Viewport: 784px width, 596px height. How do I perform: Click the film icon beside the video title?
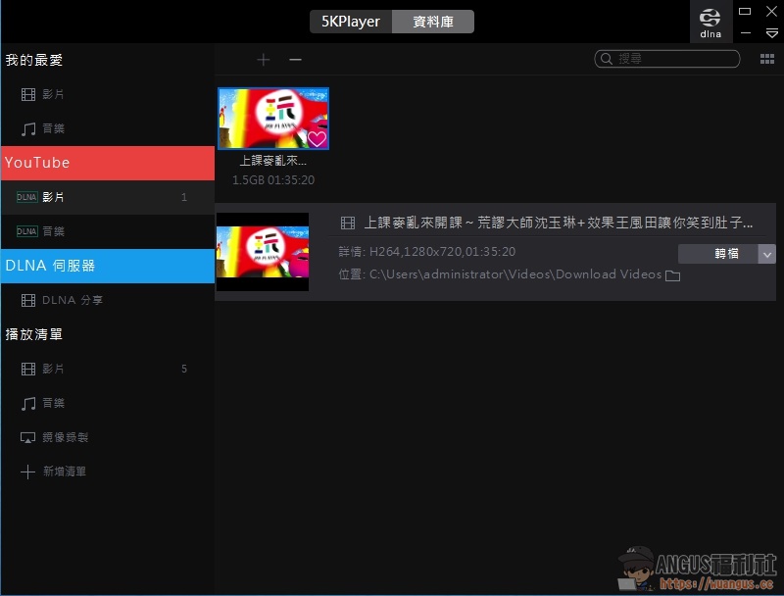[x=347, y=223]
